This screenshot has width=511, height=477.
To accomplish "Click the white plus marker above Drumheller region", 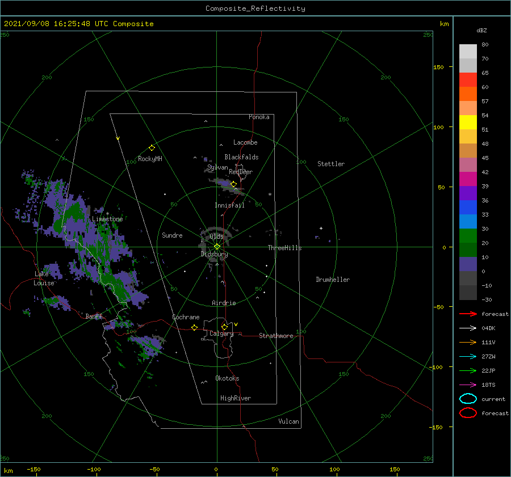I will 321,228.
